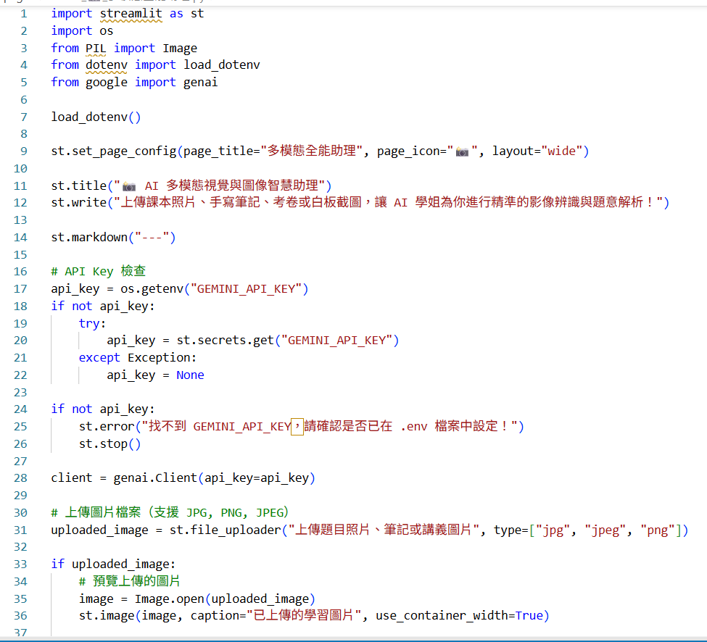This screenshot has width=707, height=642.
Task: Click ".env" inside the error message string
Action: coord(414,427)
